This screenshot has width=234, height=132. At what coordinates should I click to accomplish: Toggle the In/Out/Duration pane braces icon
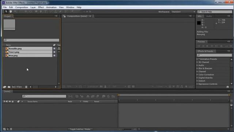point(11,129)
